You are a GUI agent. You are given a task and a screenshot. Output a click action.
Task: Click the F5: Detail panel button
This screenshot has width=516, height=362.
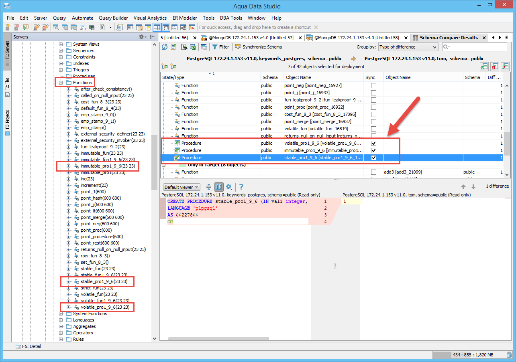(28, 346)
